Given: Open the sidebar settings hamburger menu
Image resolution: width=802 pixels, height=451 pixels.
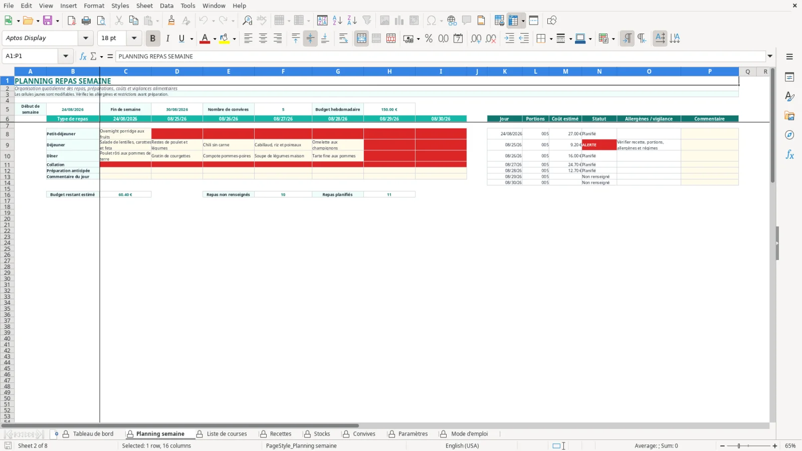Looking at the screenshot, I should pyautogui.click(x=789, y=57).
